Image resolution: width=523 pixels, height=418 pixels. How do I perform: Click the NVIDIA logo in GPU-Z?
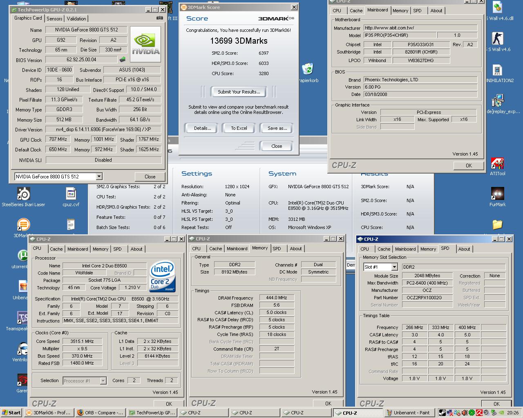[x=145, y=44]
